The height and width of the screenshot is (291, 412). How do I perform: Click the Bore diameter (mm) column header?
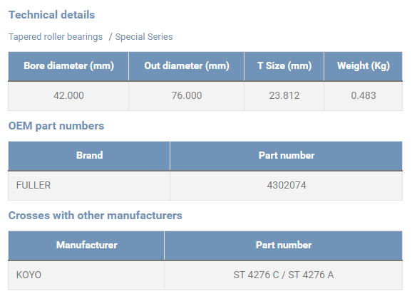pos(68,66)
